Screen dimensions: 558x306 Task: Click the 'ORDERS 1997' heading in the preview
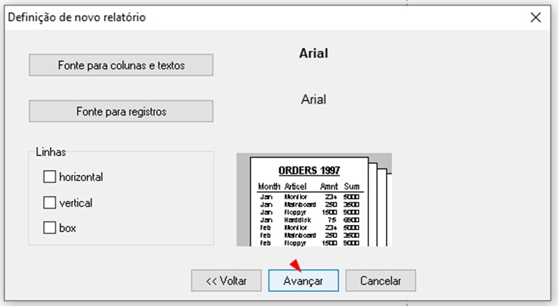click(x=309, y=171)
